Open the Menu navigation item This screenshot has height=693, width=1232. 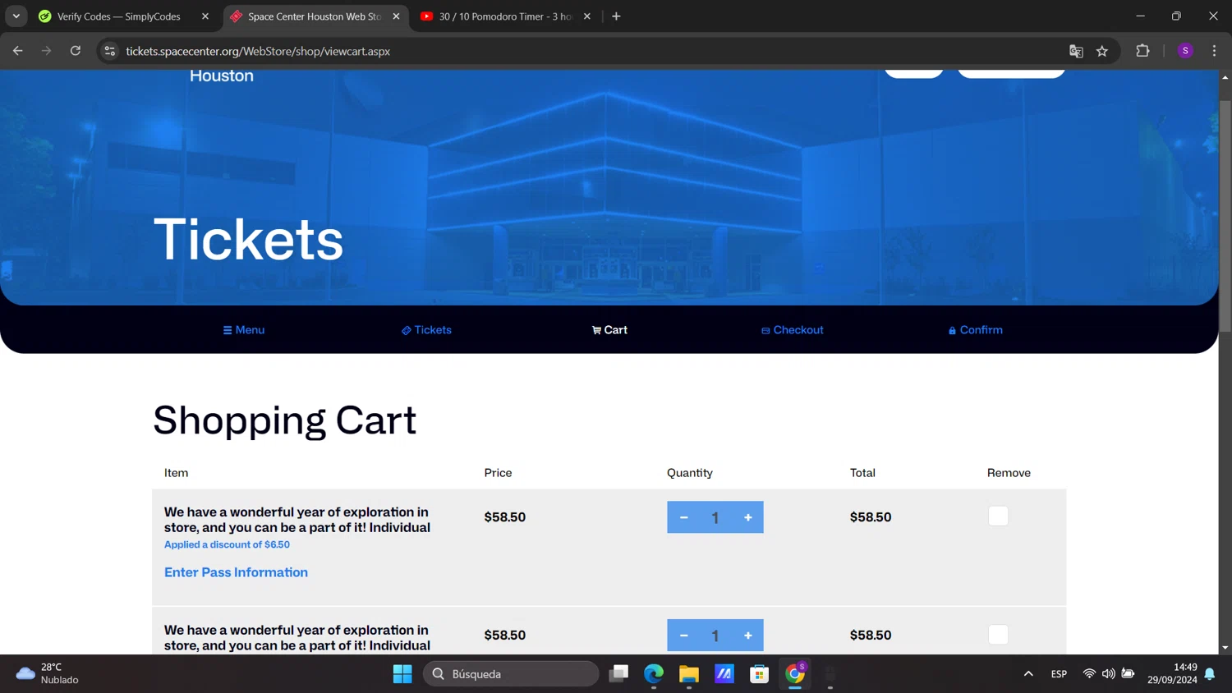[x=244, y=330]
